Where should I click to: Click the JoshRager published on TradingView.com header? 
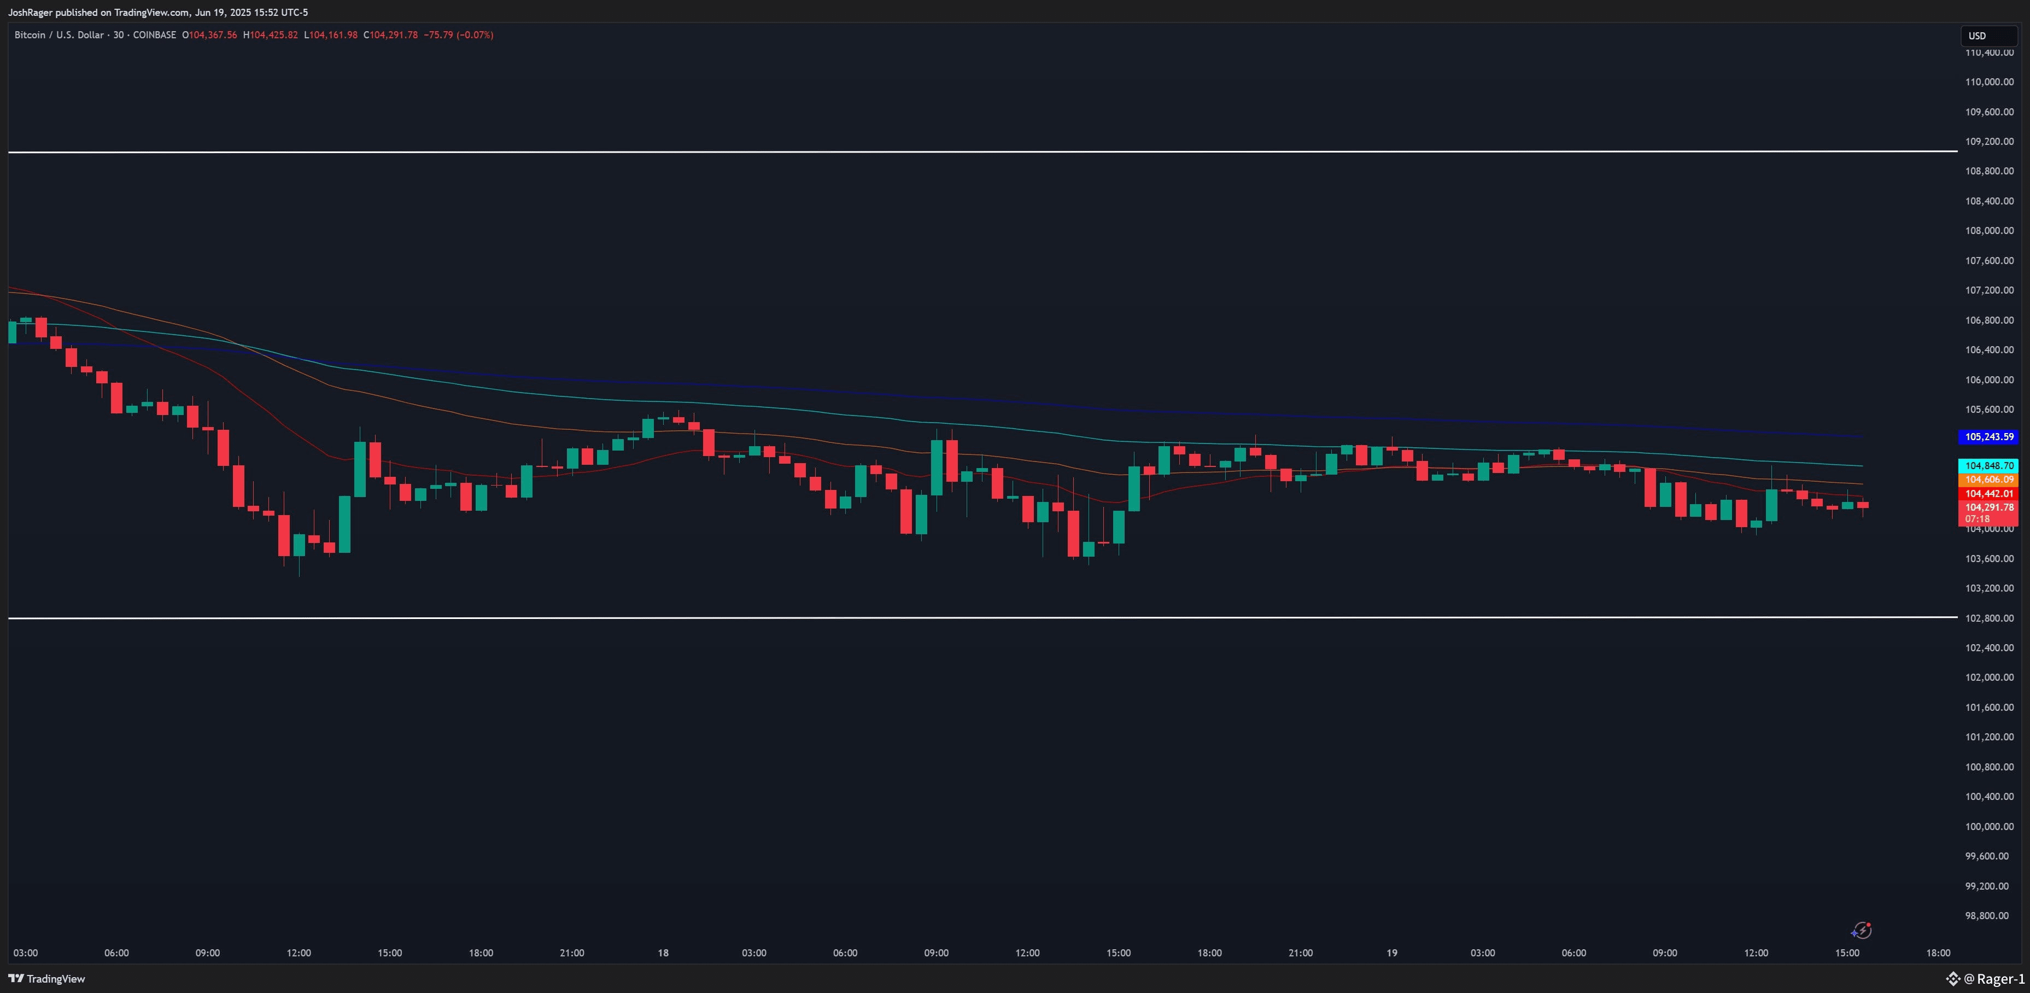point(159,13)
